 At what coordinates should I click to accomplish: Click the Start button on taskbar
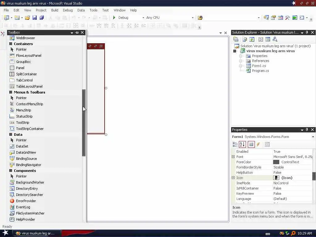pyautogui.click(x=5, y=233)
